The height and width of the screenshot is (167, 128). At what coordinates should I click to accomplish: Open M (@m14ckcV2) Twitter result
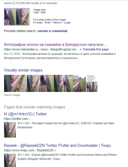tap(25, 114)
